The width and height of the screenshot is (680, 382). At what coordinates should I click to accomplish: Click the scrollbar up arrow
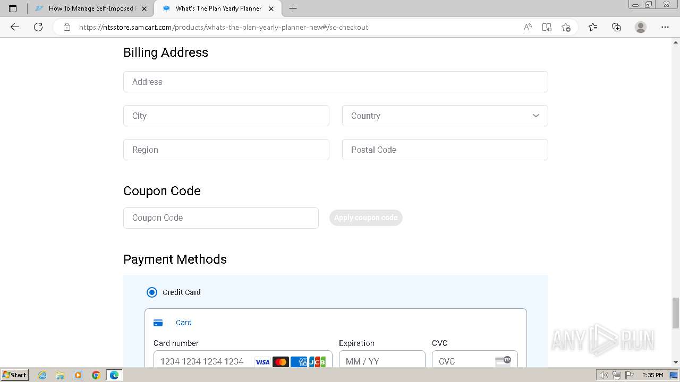pos(676,42)
